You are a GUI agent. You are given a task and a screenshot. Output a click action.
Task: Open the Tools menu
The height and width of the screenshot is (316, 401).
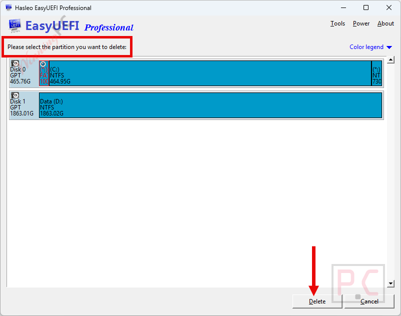pyautogui.click(x=337, y=23)
